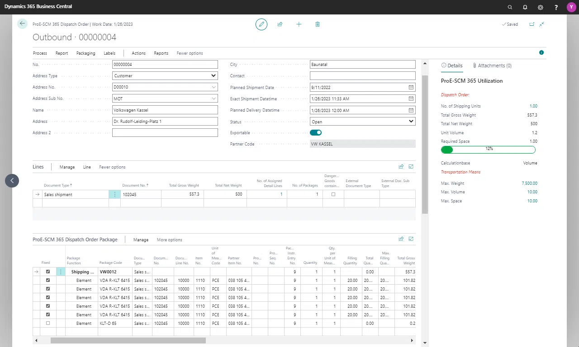The width and height of the screenshot is (579, 347).
Task: Open No. of Shipping Units value link
Action: [x=533, y=106]
